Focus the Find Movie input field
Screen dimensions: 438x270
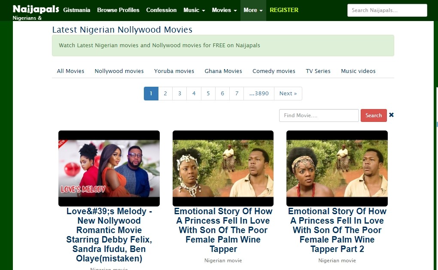tap(319, 115)
